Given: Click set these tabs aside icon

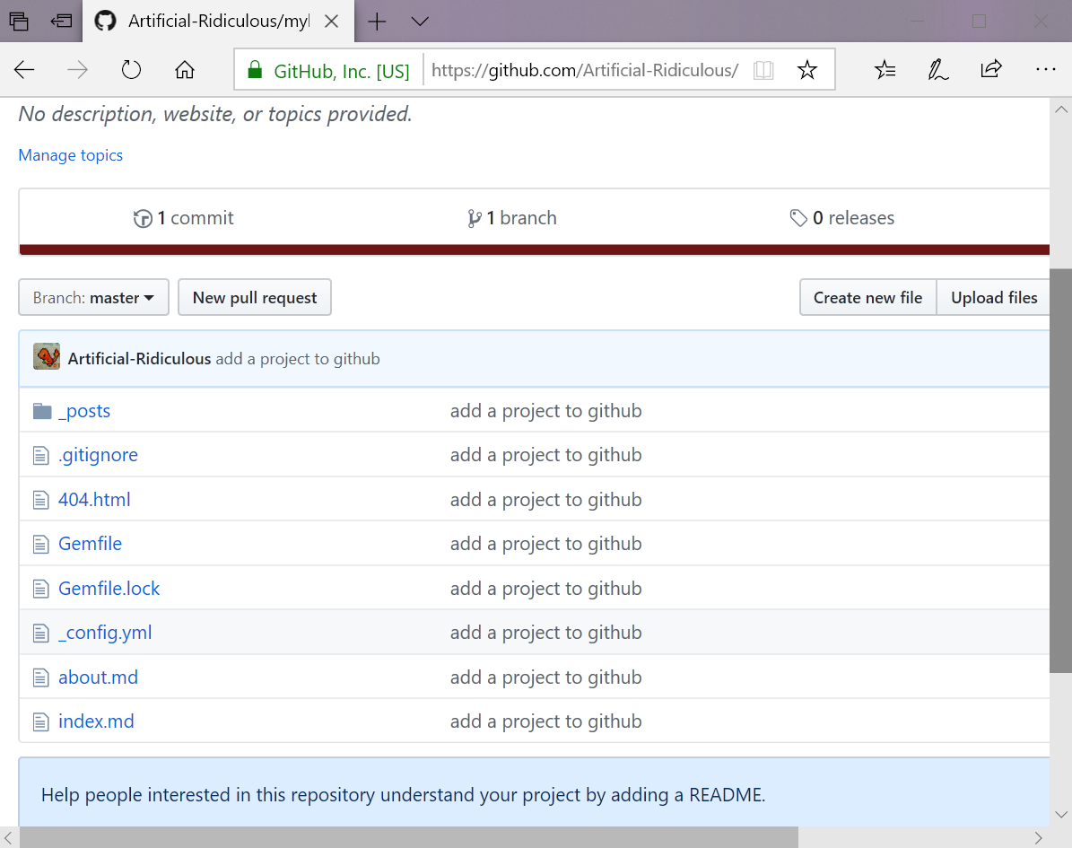Looking at the screenshot, I should point(62,22).
